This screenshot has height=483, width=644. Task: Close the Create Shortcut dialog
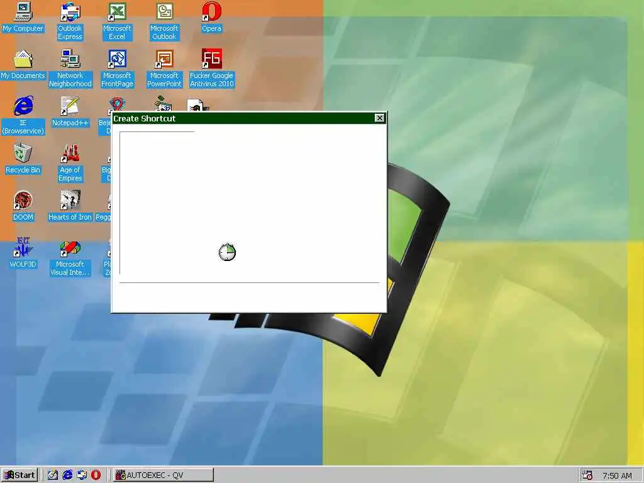[x=379, y=118]
